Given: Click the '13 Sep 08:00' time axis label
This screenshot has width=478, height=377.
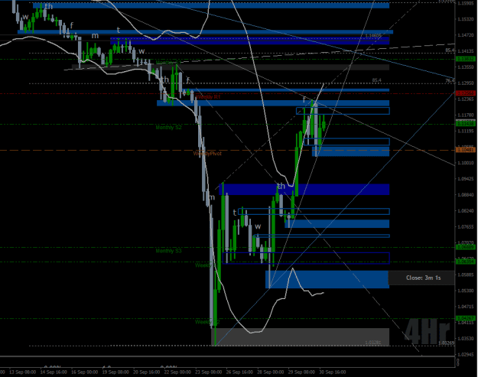Looking at the screenshot, I should point(22,372).
